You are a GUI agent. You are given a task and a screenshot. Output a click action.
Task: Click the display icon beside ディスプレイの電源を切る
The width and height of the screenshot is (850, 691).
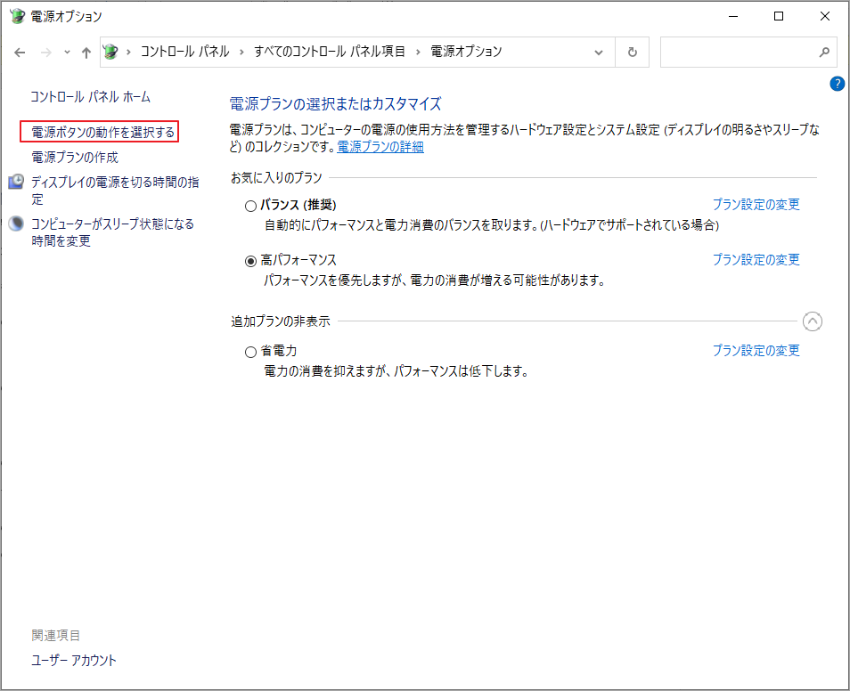(x=16, y=183)
